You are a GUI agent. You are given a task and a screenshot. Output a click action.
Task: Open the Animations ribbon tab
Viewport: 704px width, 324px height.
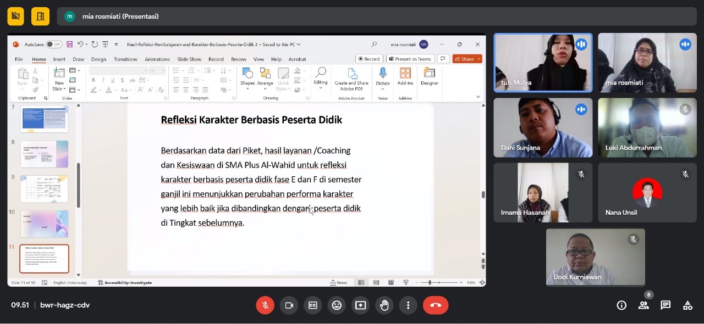point(157,59)
